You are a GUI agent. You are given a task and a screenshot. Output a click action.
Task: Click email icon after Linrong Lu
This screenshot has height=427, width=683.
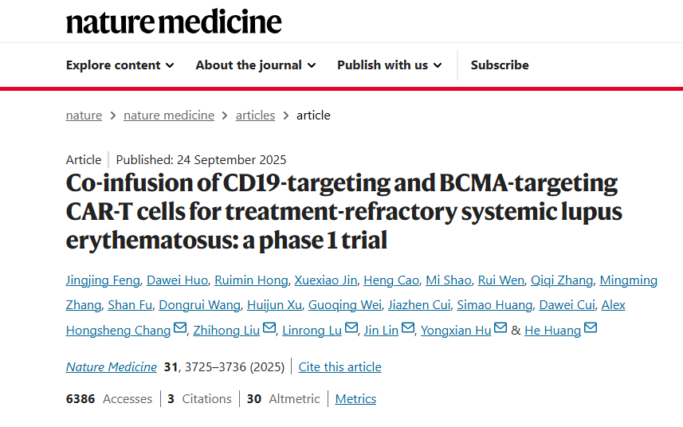click(x=351, y=328)
